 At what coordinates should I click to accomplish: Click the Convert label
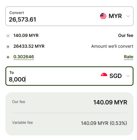coord(17,13)
